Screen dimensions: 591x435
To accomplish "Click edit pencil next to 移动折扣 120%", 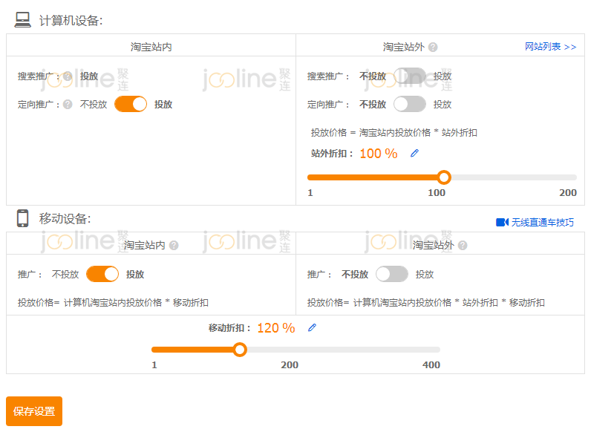I will tap(312, 327).
